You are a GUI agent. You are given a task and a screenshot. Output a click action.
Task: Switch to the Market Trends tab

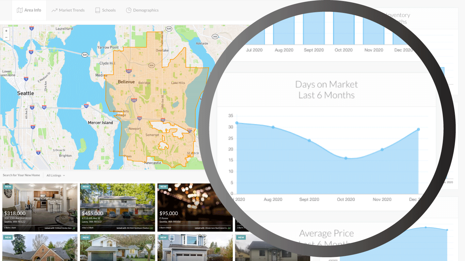tap(68, 10)
